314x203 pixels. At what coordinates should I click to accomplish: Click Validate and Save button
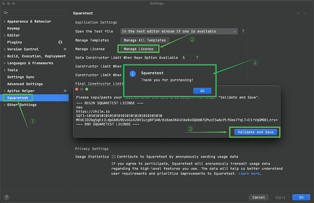[x=256, y=132]
